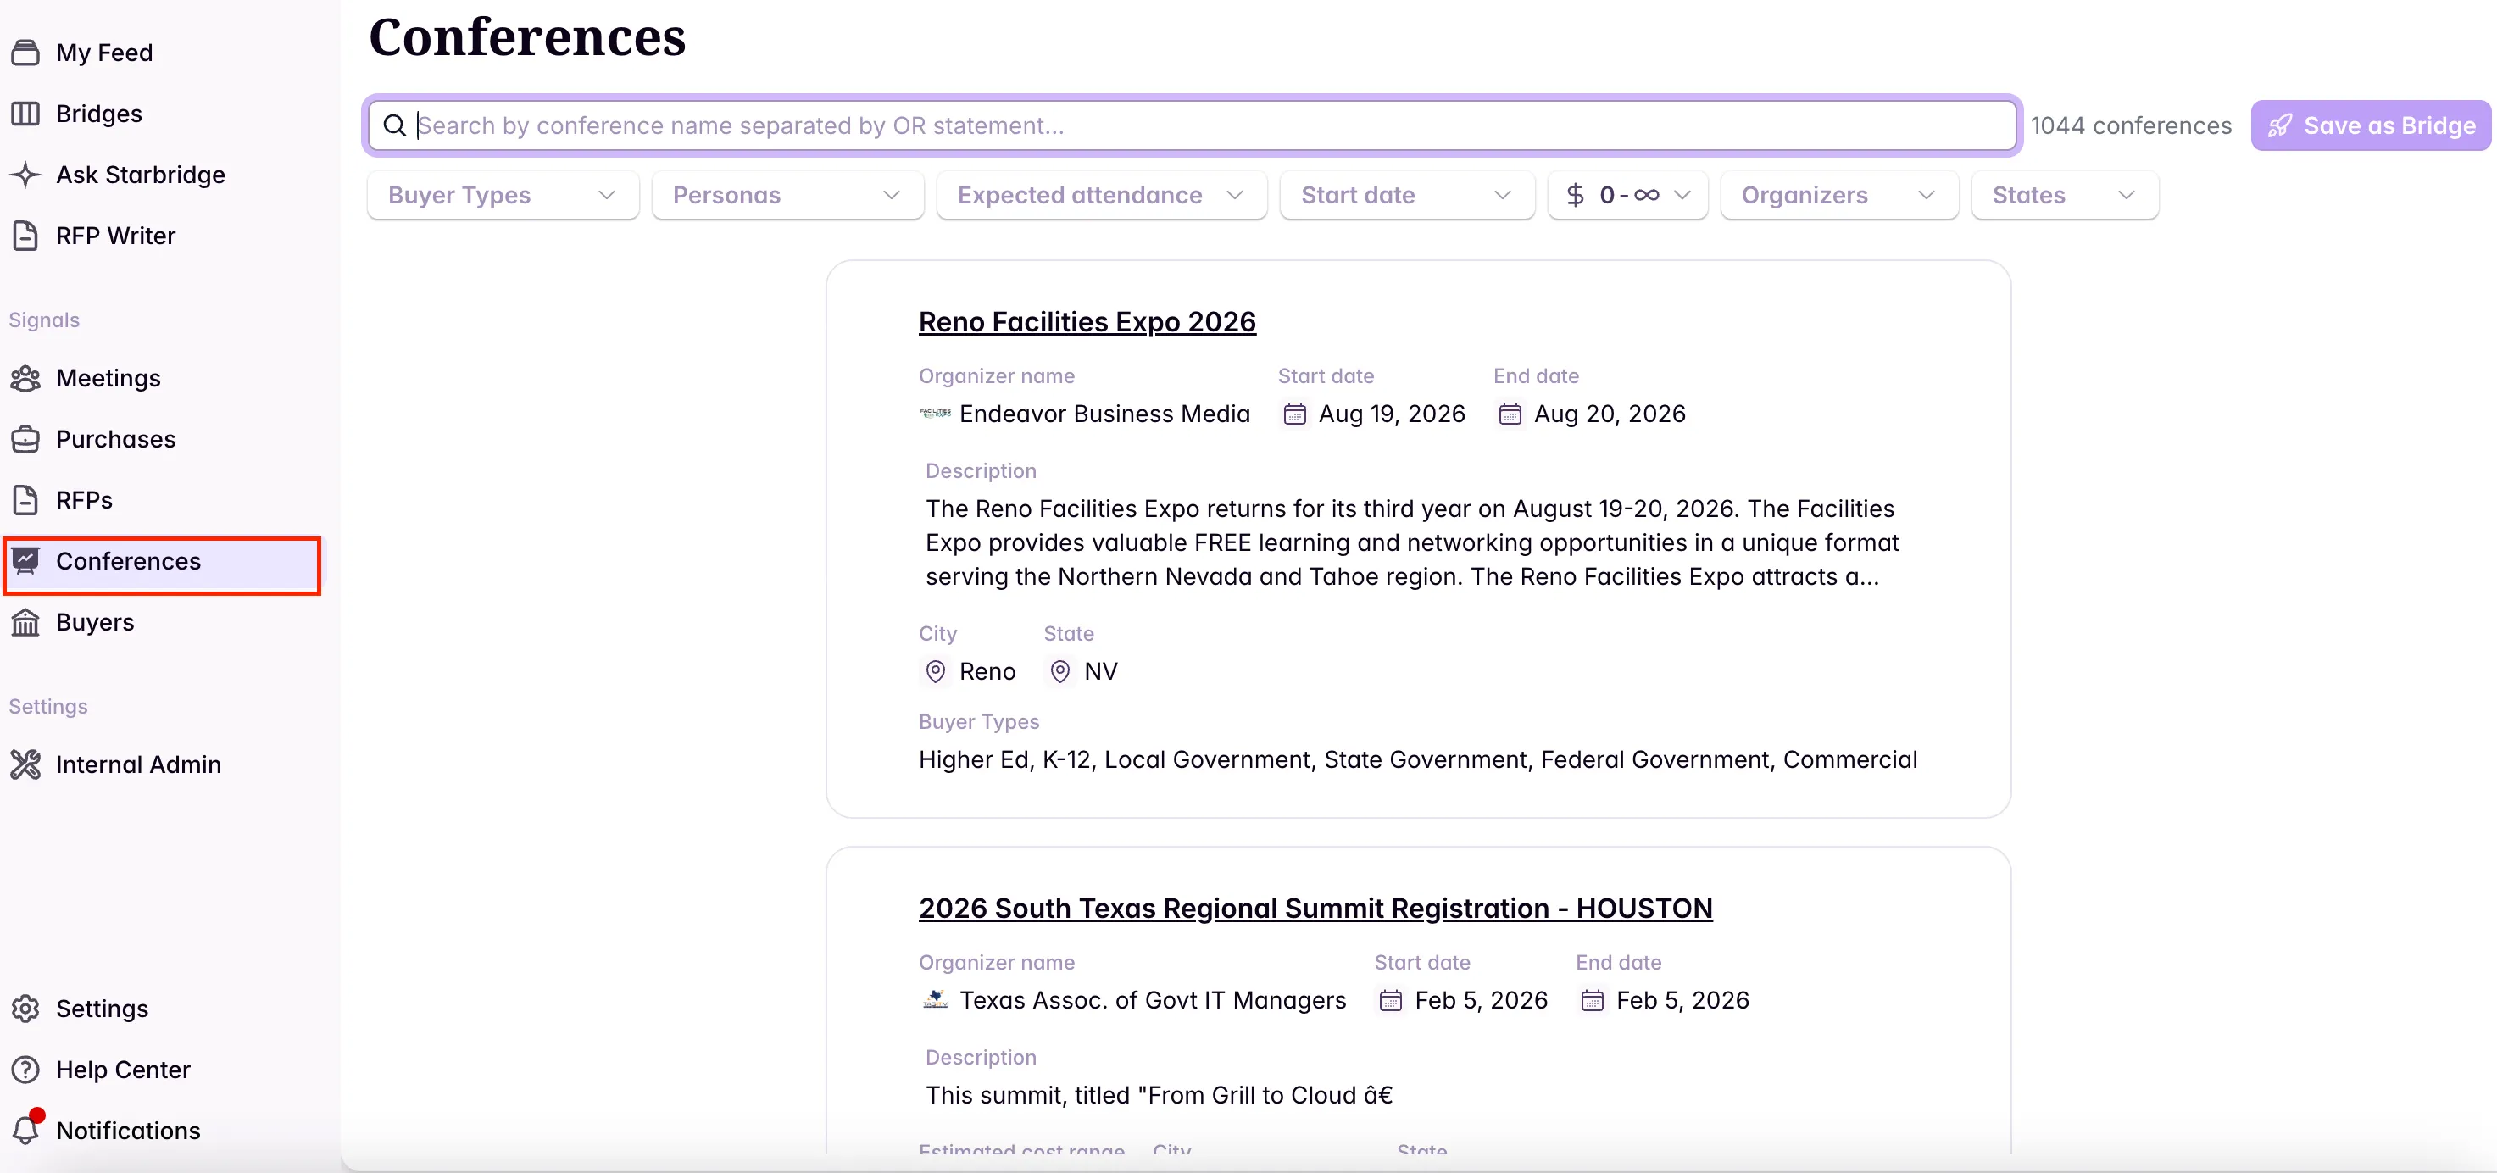
Task: Click the Notifications bell icon
Action: click(25, 1131)
